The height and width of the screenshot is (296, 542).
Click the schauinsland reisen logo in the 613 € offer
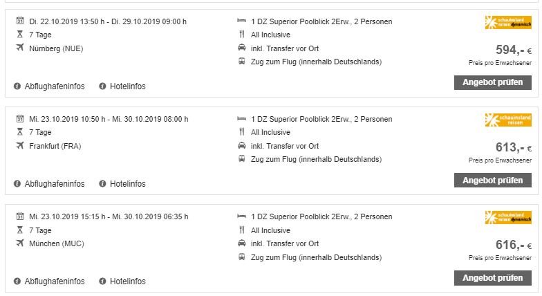(508, 120)
